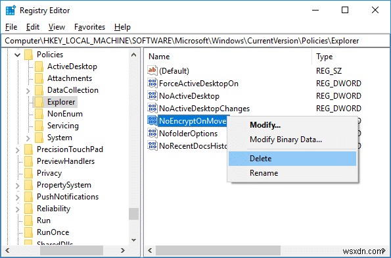
Task: Click the NoActiveDesktop DWORD icon
Action: pos(152,95)
